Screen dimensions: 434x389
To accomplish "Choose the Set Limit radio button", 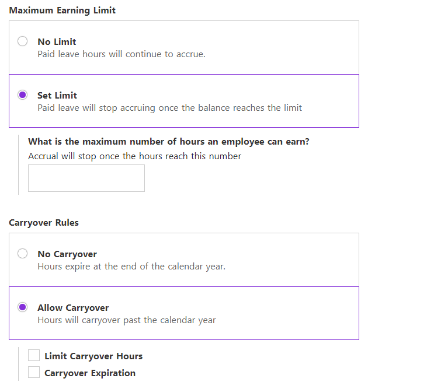I will [22, 95].
